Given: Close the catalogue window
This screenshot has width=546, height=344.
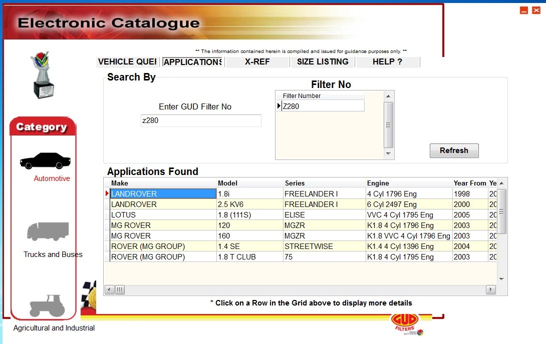Looking at the screenshot, I should [x=536, y=10].
